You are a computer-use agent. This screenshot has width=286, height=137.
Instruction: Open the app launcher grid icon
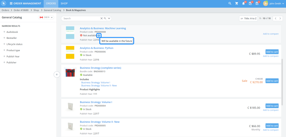[x=11, y=4]
